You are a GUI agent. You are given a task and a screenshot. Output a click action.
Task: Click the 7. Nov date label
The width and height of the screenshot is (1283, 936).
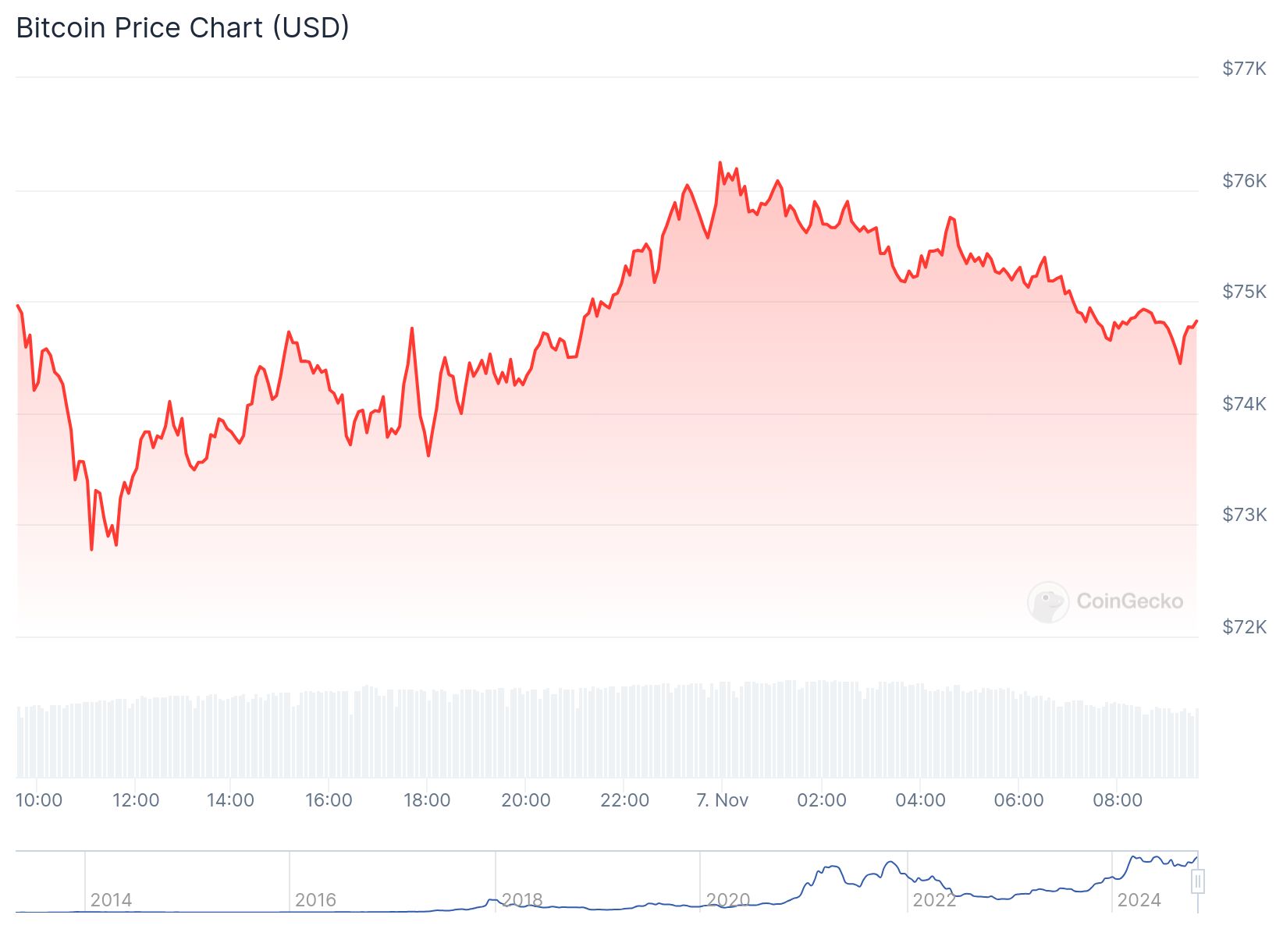(x=722, y=800)
